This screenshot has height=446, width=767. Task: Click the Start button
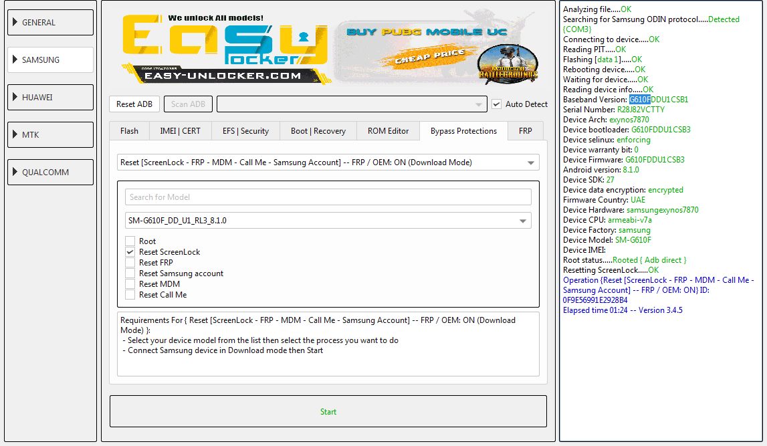coord(328,412)
